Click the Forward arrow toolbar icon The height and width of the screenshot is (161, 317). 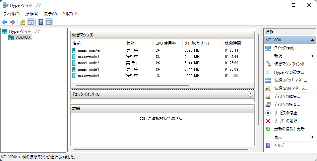(12, 22)
